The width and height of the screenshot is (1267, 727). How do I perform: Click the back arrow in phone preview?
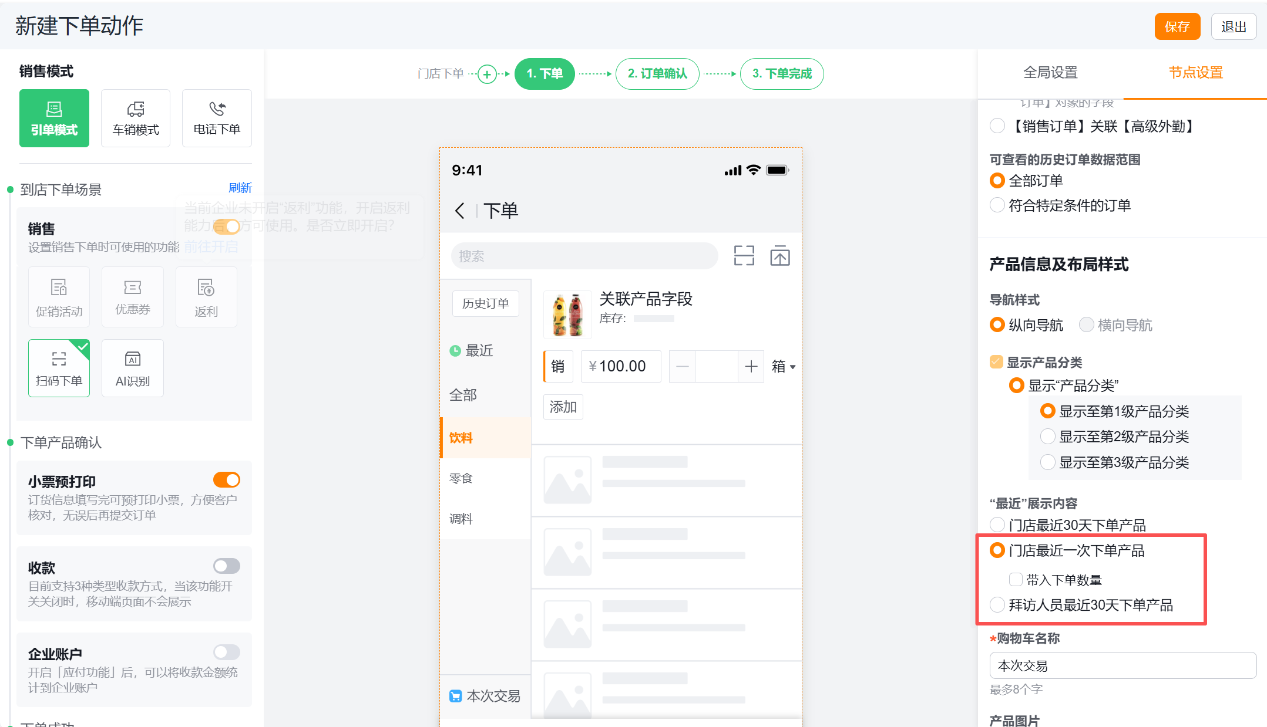click(x=460, y=211)
